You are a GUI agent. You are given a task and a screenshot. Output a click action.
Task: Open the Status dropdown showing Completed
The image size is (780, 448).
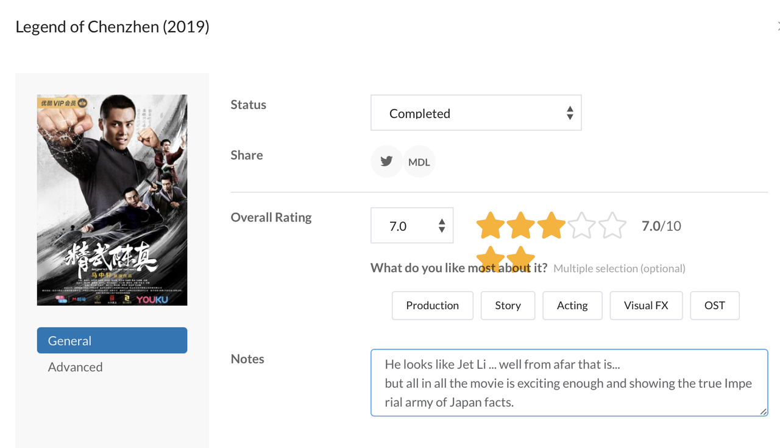point(475,113)
